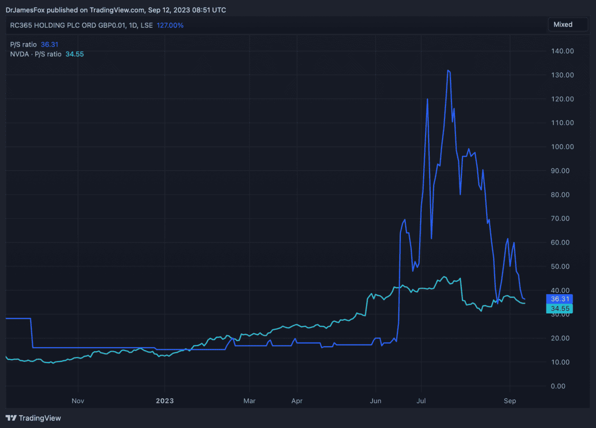Screen dimensions: 596x428
Task: Click the Mar label on time axis
Action: (x=250, y=400)
